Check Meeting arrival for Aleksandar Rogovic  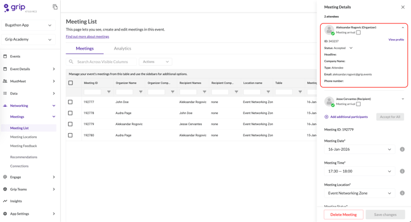click(x=358, y=33)
